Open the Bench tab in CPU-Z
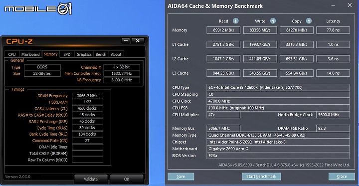The height and width of the screenshot is (186, 359). click(101, 54)
